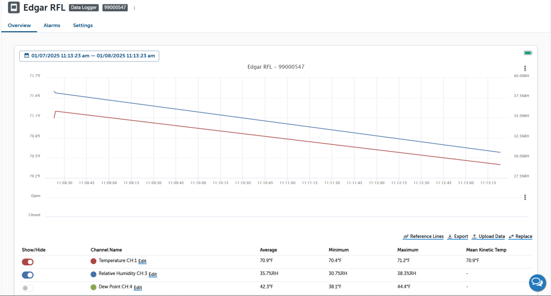Click the Export download icon
This screenshot has height=296, width=551.
tap(450, 237)
